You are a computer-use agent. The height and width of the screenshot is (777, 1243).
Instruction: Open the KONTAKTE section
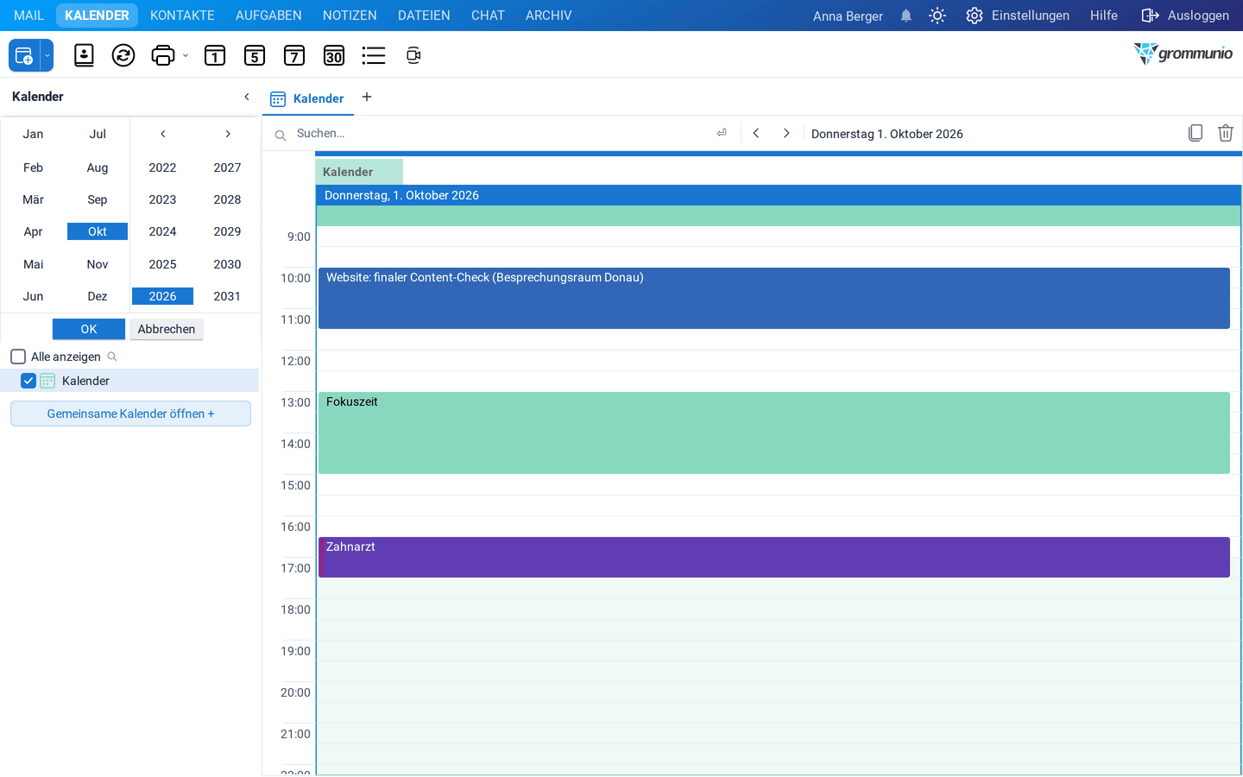[x=182, y=16]
